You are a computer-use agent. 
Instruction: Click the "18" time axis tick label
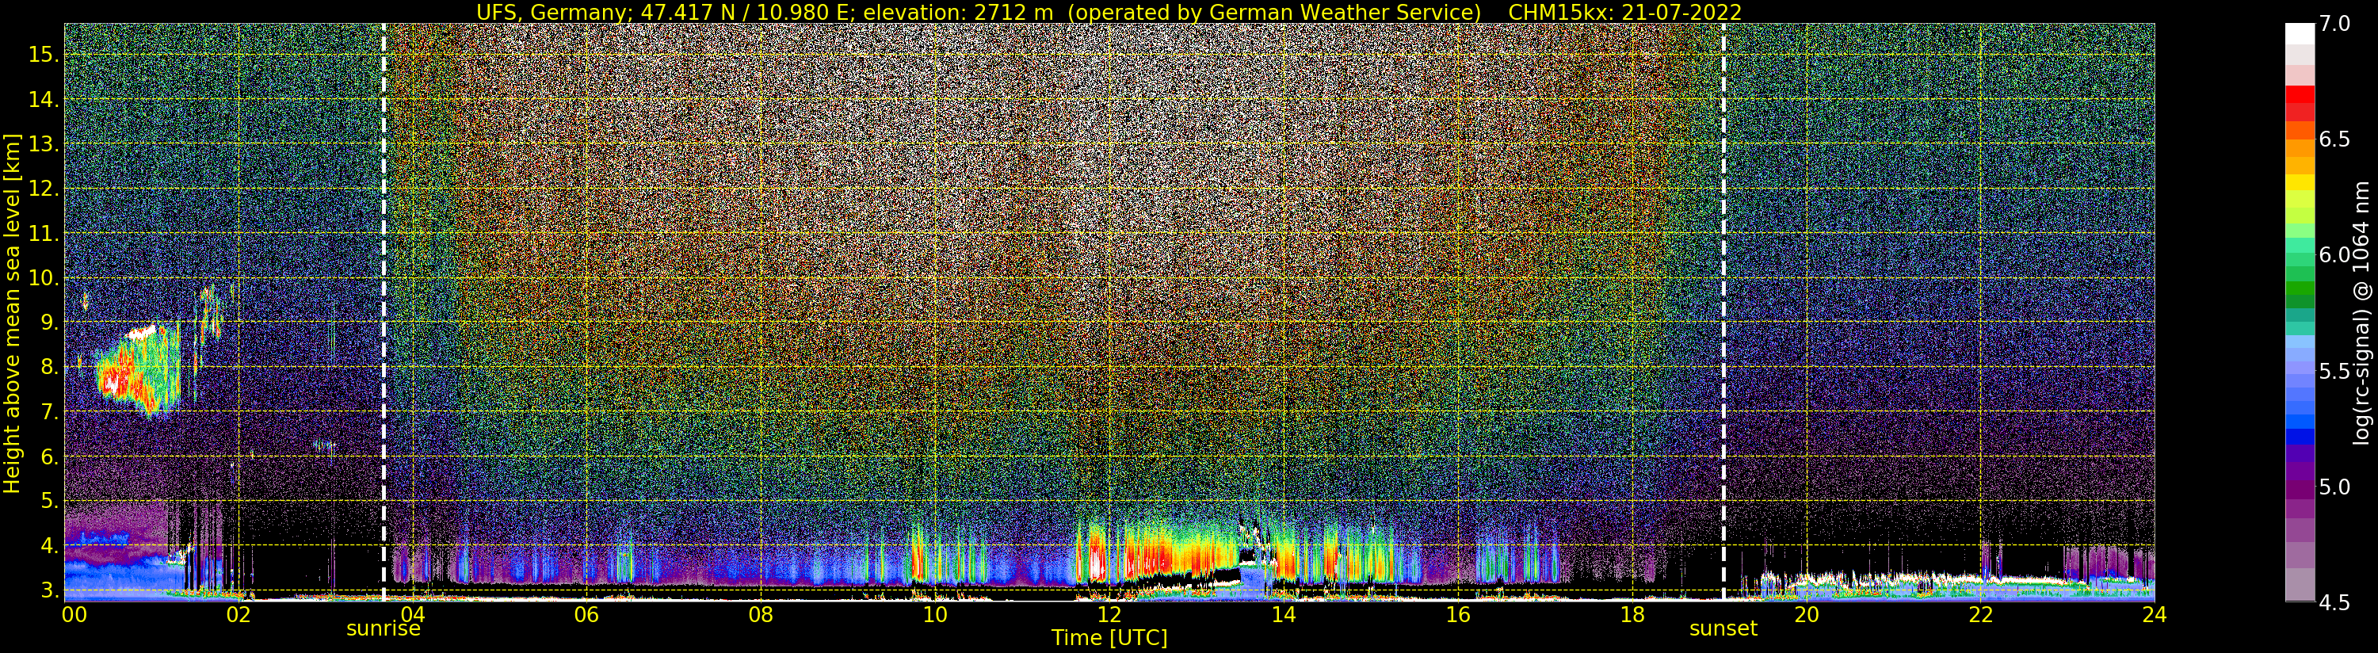[x=1632, y=615]
